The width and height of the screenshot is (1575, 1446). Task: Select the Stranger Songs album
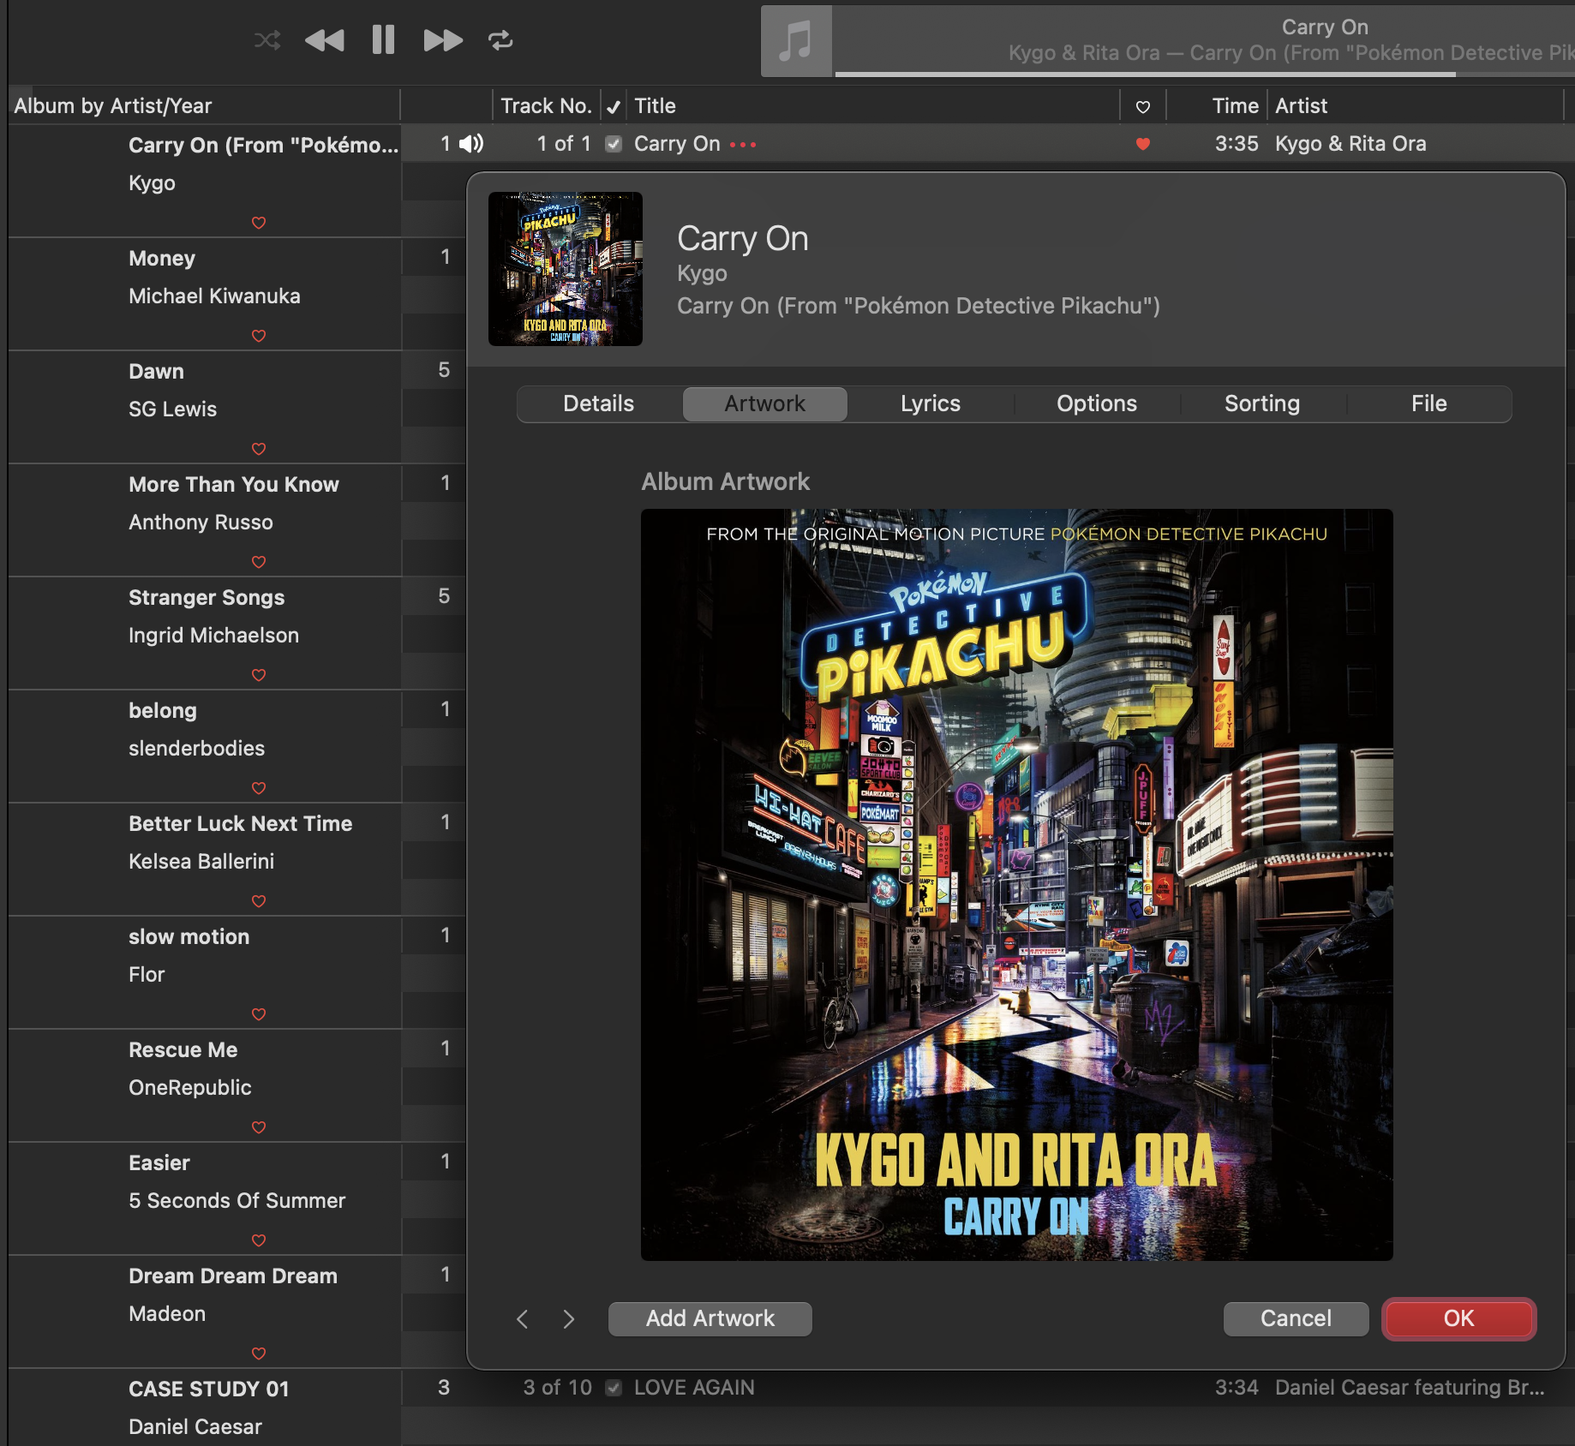(x=205, y=634)
